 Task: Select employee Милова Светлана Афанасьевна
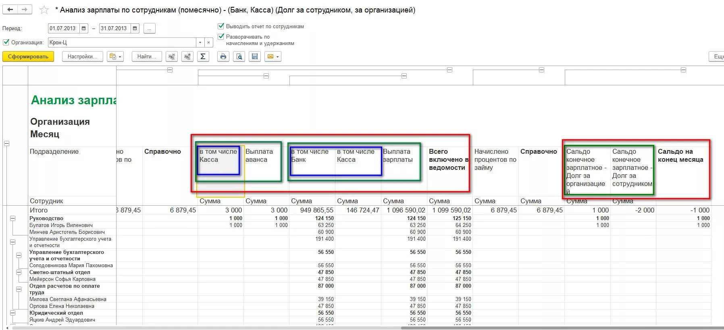point(68,299)
